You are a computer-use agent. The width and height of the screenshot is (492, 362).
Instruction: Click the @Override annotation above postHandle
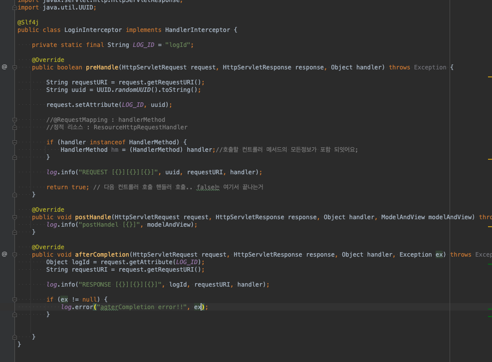pyautogui.click(x=48, y=209)
